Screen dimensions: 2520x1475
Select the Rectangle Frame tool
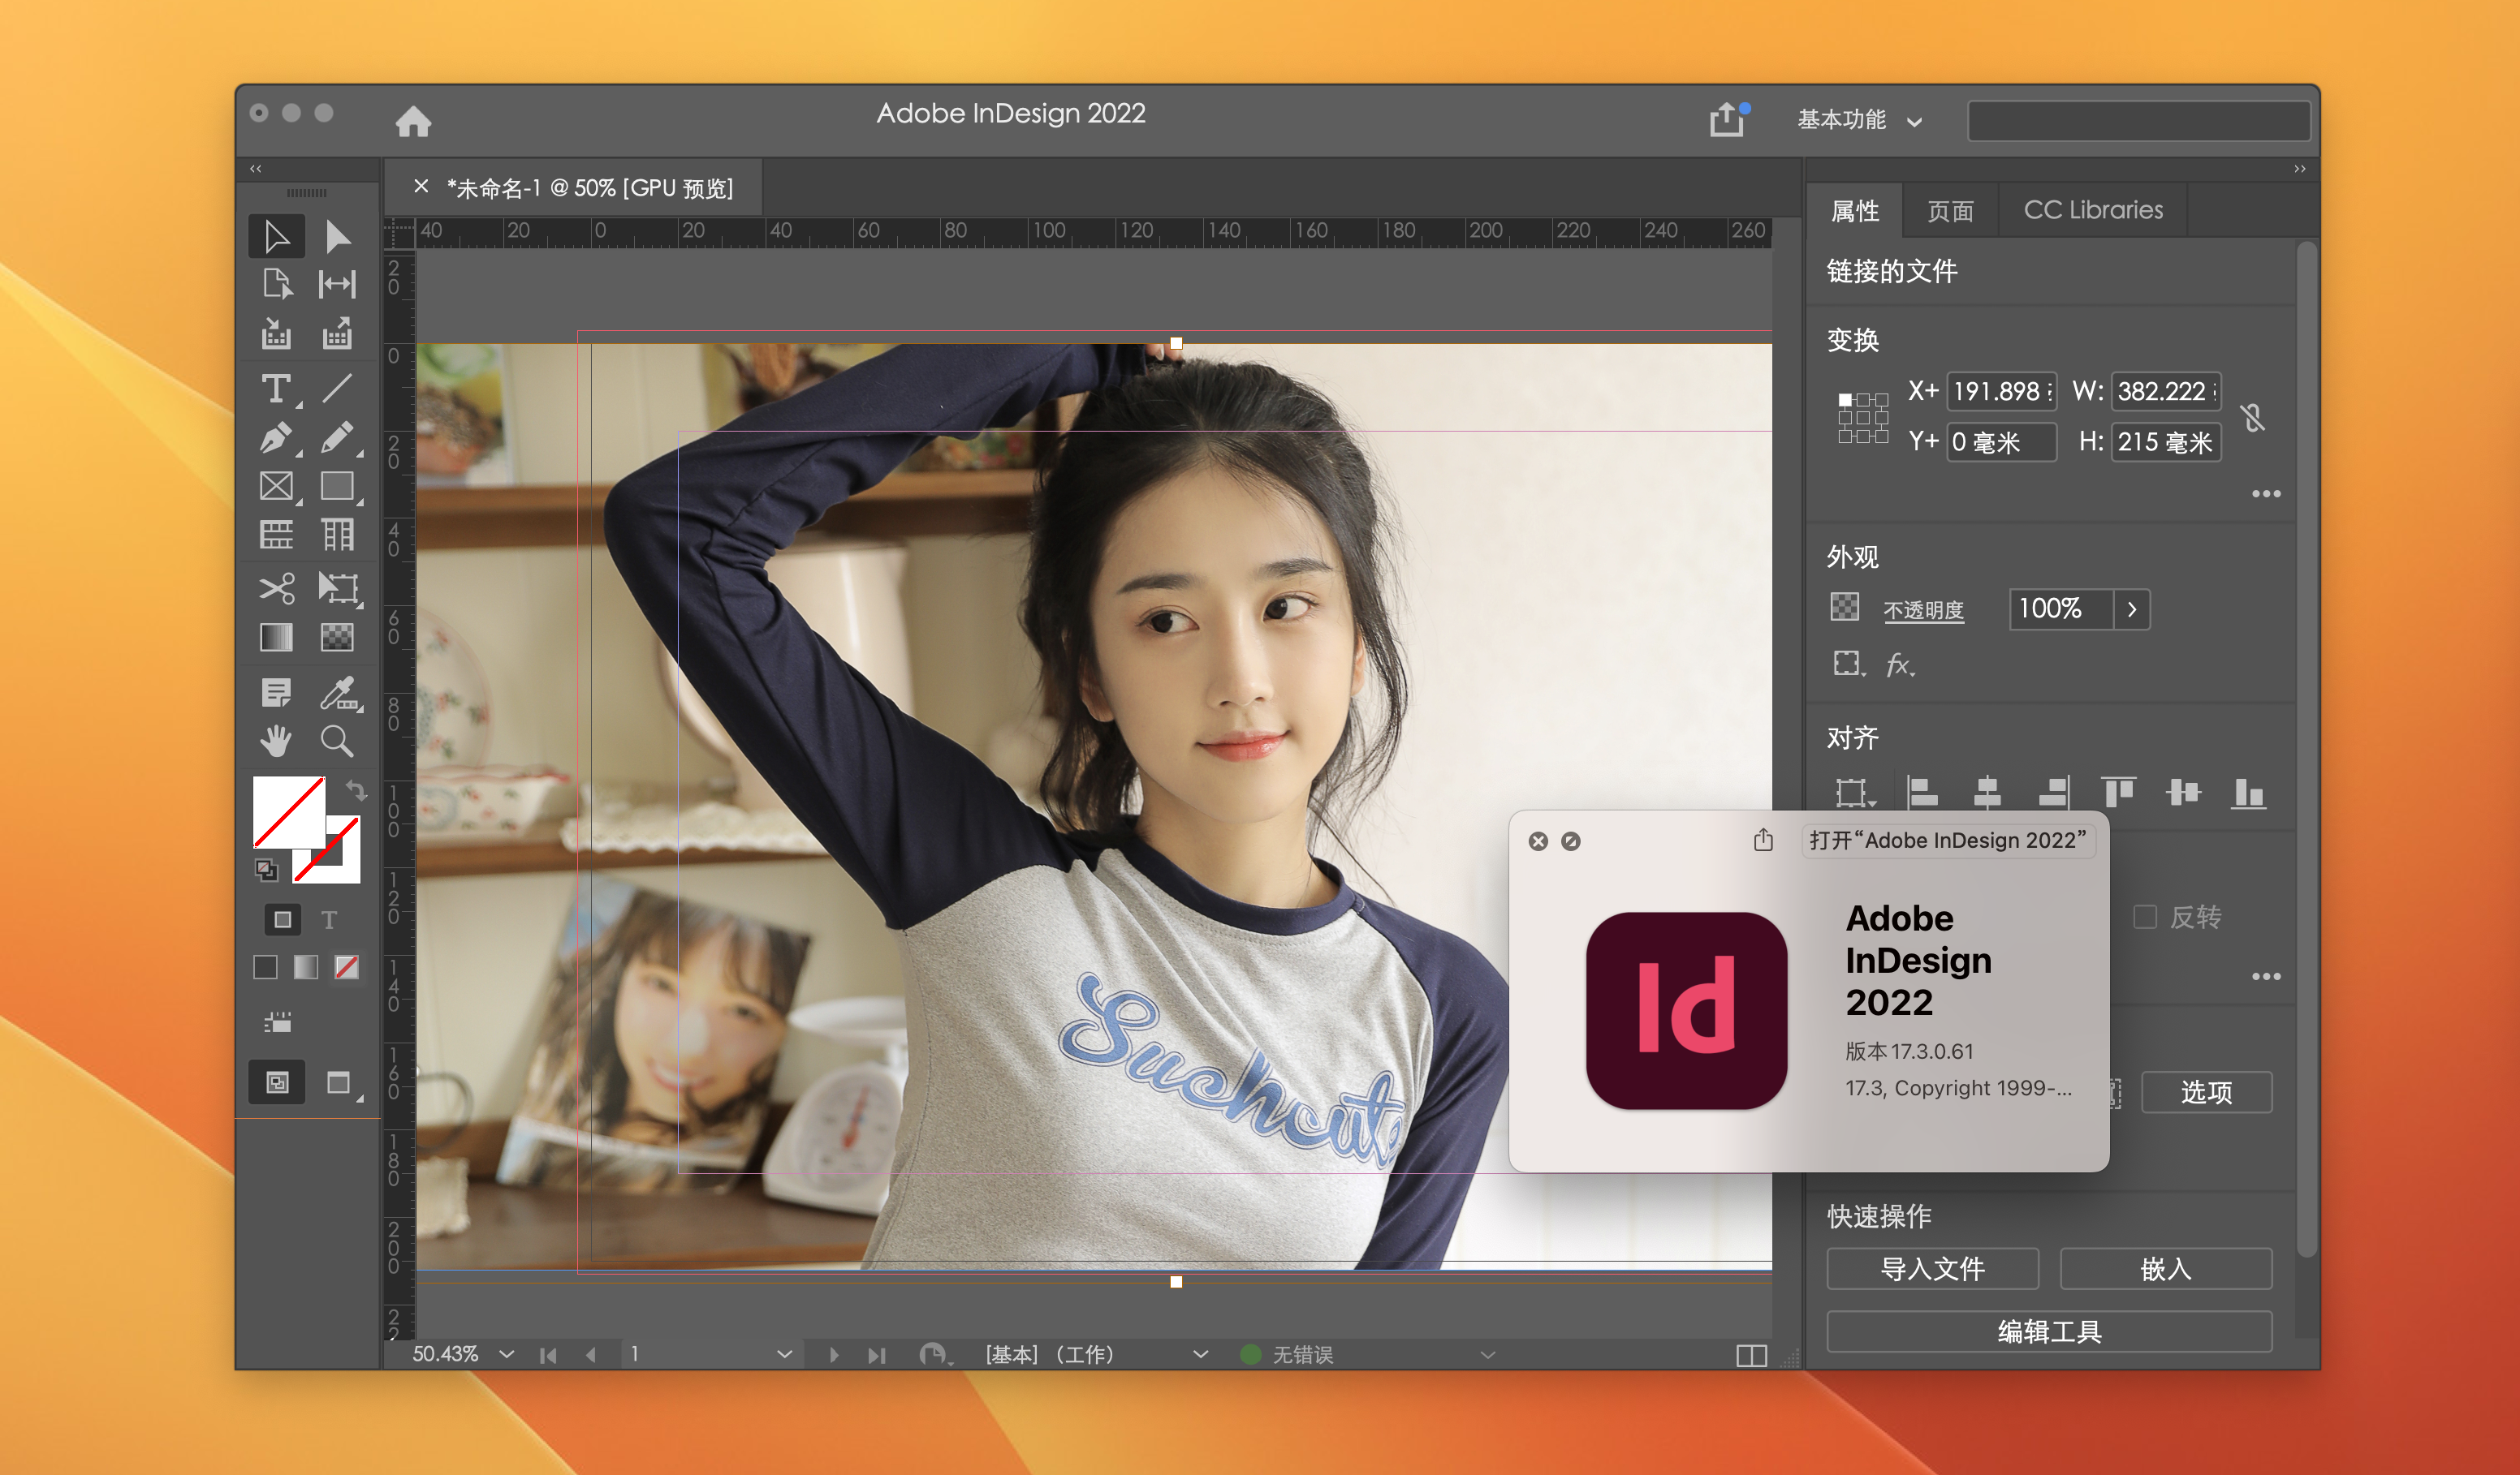[276, 487]
